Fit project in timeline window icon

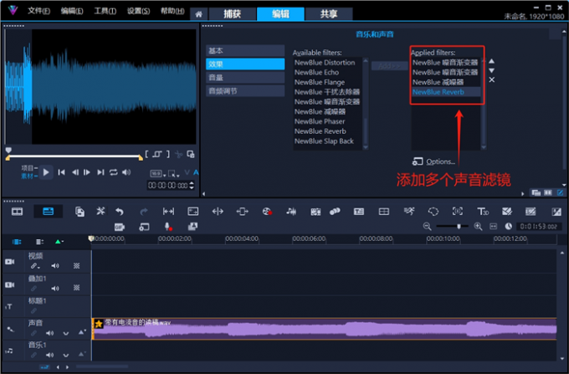coord(493,227)
